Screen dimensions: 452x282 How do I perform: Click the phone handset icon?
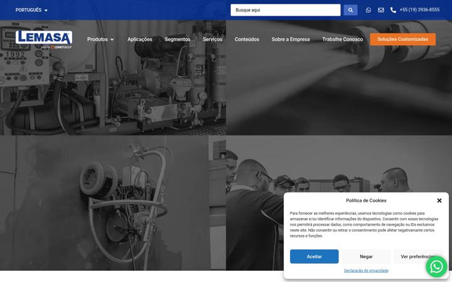(x=393, y=10)
